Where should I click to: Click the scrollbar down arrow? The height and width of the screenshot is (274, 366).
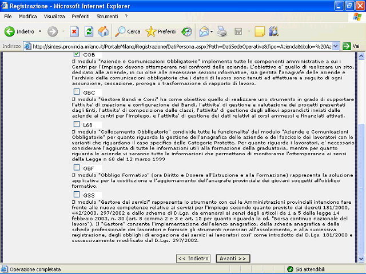(x=361, y=259)
